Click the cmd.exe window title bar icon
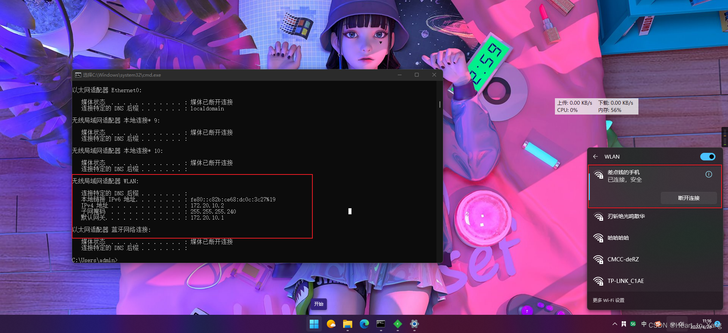Viewport: 728px width, 333px height. [78, 75]
